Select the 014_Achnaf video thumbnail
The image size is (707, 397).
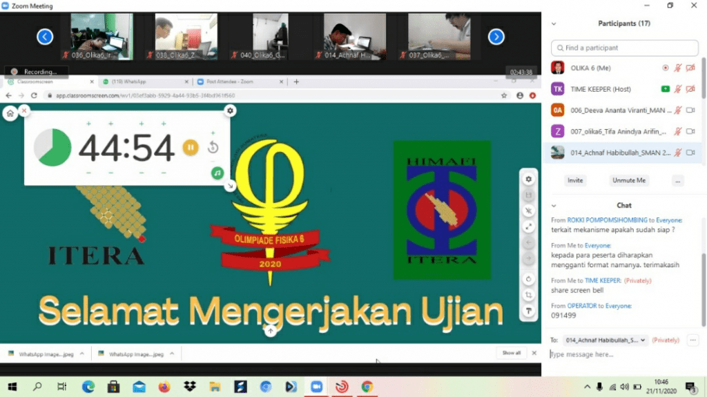point(355,36)
